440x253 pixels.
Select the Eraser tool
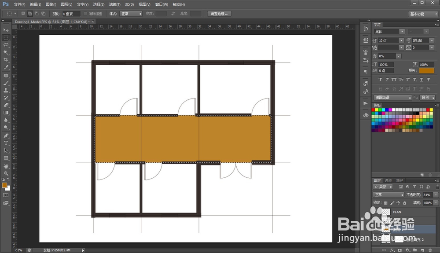pos(6,105)
